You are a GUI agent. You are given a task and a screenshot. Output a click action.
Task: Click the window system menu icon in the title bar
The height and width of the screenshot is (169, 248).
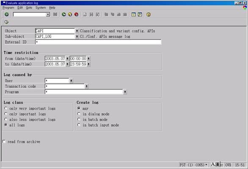pos(4,3)
